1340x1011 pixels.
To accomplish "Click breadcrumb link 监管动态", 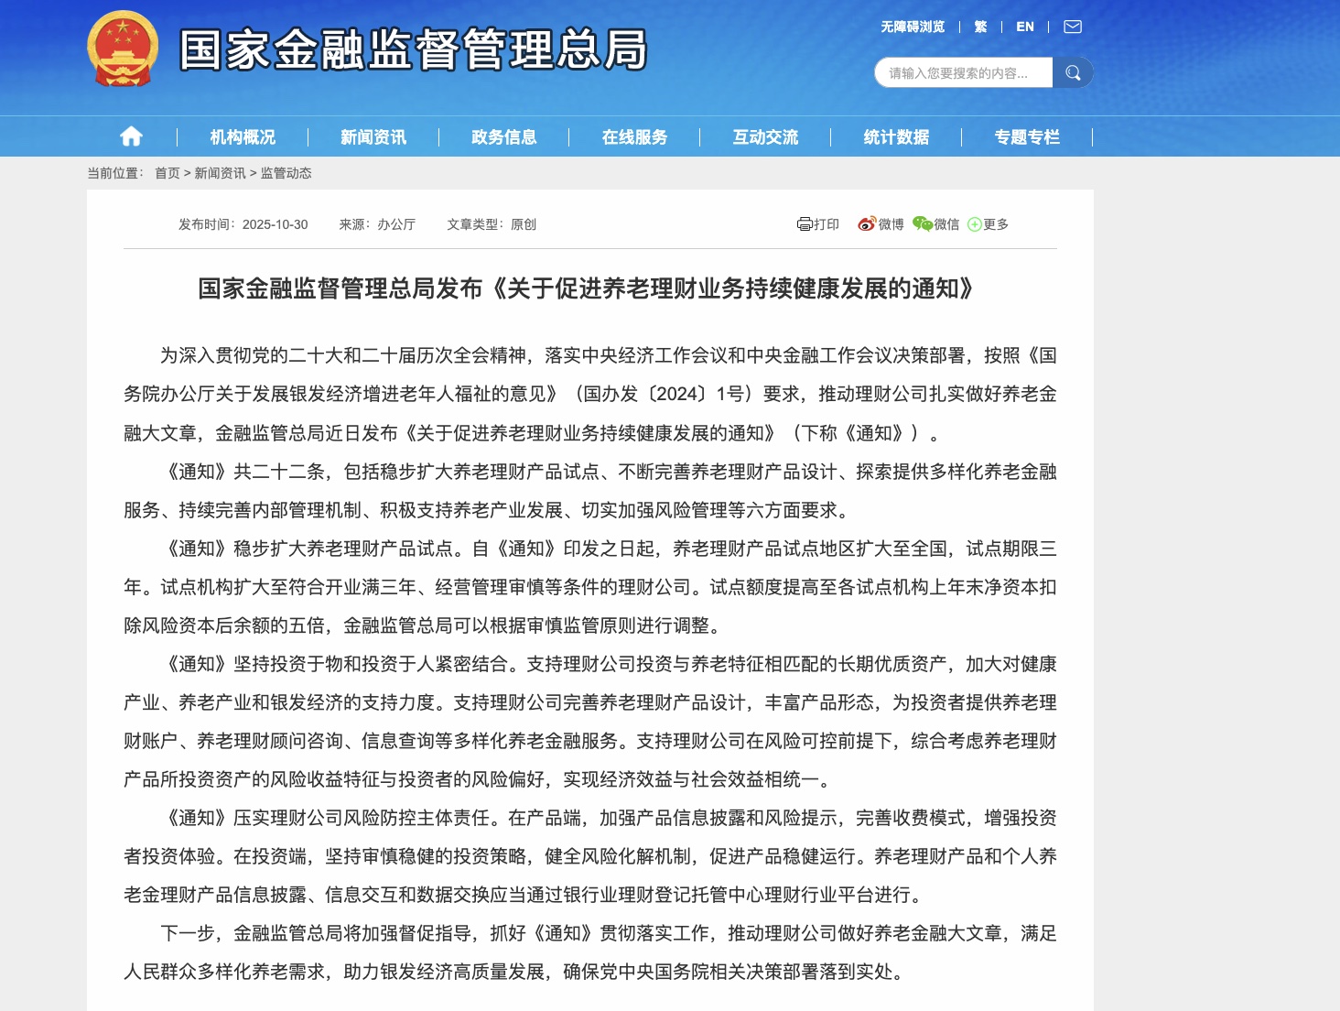I will 286,173.
